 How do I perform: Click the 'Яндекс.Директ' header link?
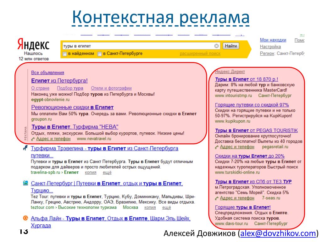230,72
